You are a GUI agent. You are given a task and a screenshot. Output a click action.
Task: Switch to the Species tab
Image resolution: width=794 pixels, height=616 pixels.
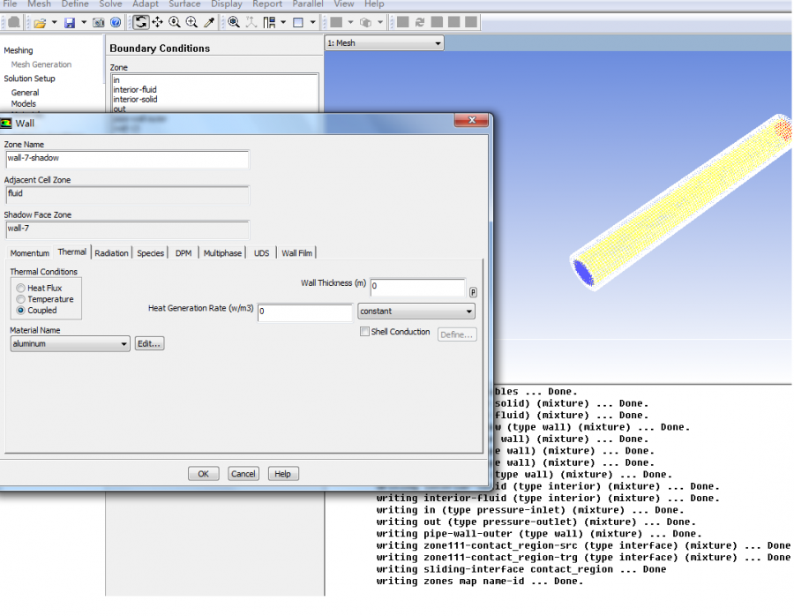pos(150,252)
